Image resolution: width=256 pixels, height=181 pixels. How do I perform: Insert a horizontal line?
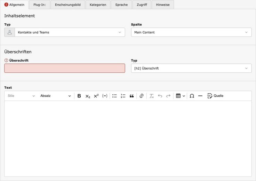(x=200, y=96)
